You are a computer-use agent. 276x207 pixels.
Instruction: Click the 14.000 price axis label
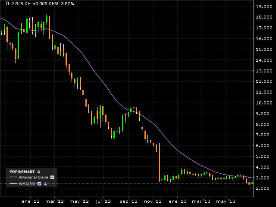[264, 60]
